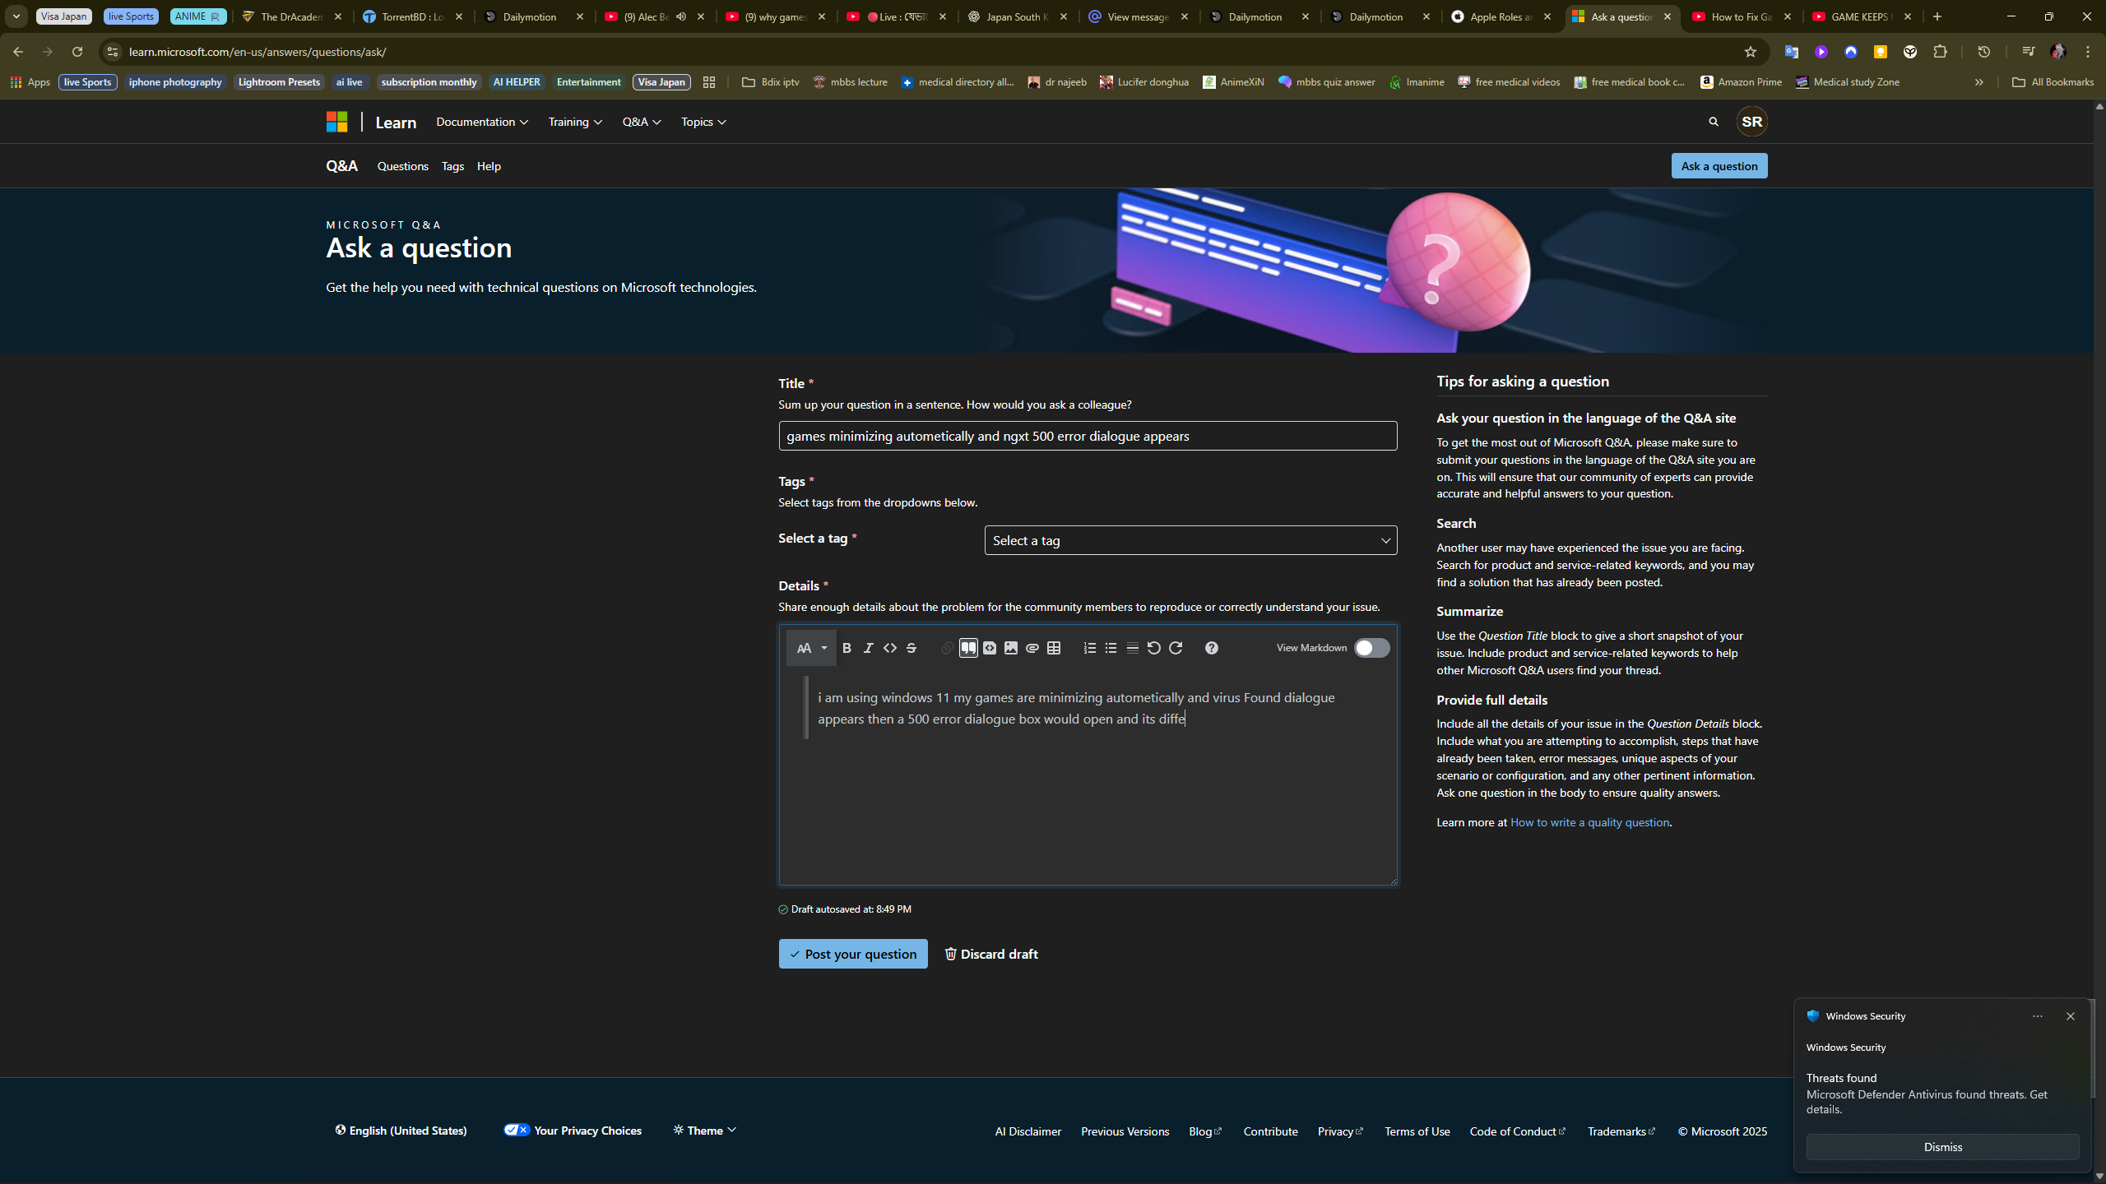The width and height of the screenshot is (2106, 1184).
Task: Open the How to write a quality question link
Action: point(1589,822)
